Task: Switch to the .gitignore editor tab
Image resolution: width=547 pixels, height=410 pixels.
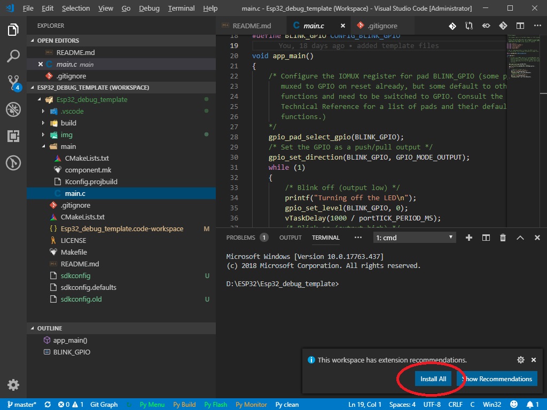Action: (x=382, y=26)
